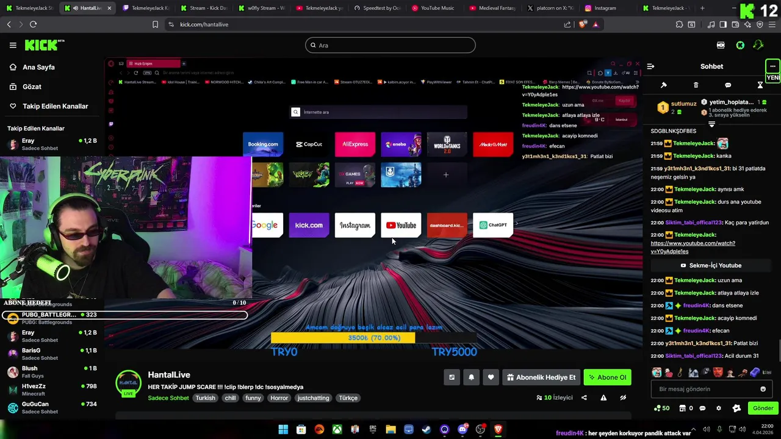Switch to the Speedtest by Ookla tab

tap(376, 8)
